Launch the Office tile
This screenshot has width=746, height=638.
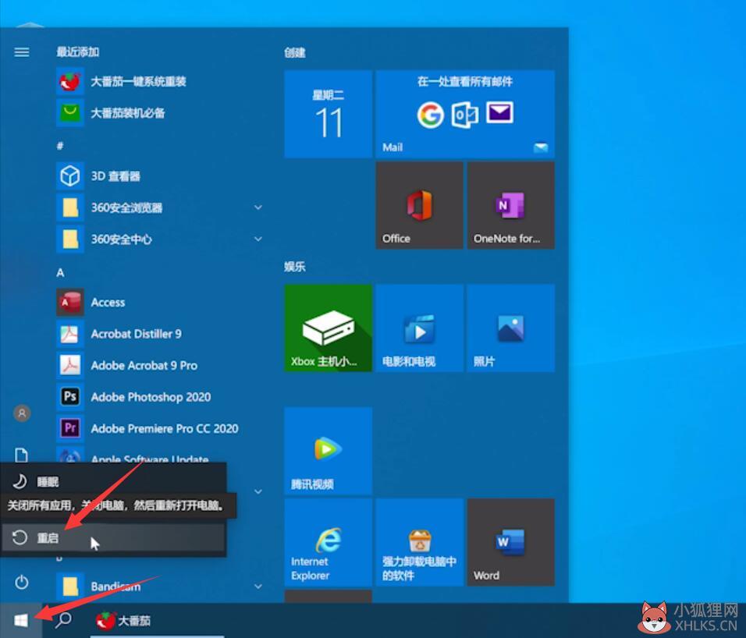(419, 205)
